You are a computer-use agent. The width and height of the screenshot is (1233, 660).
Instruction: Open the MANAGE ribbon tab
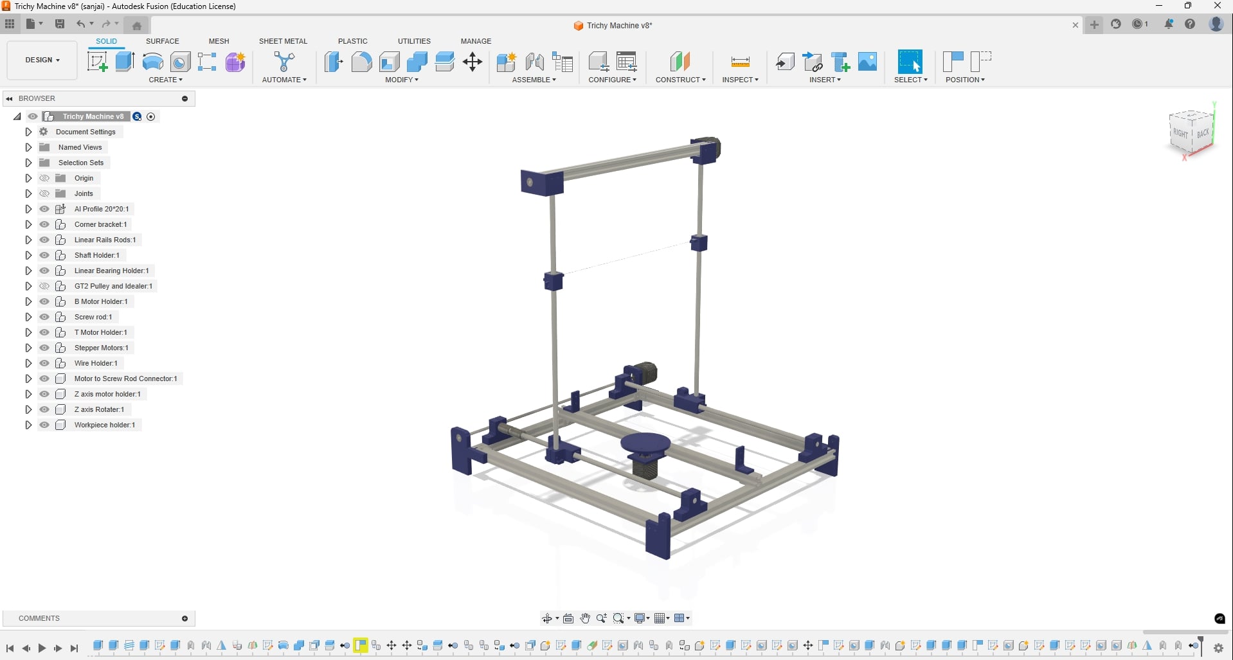[475, 40]
